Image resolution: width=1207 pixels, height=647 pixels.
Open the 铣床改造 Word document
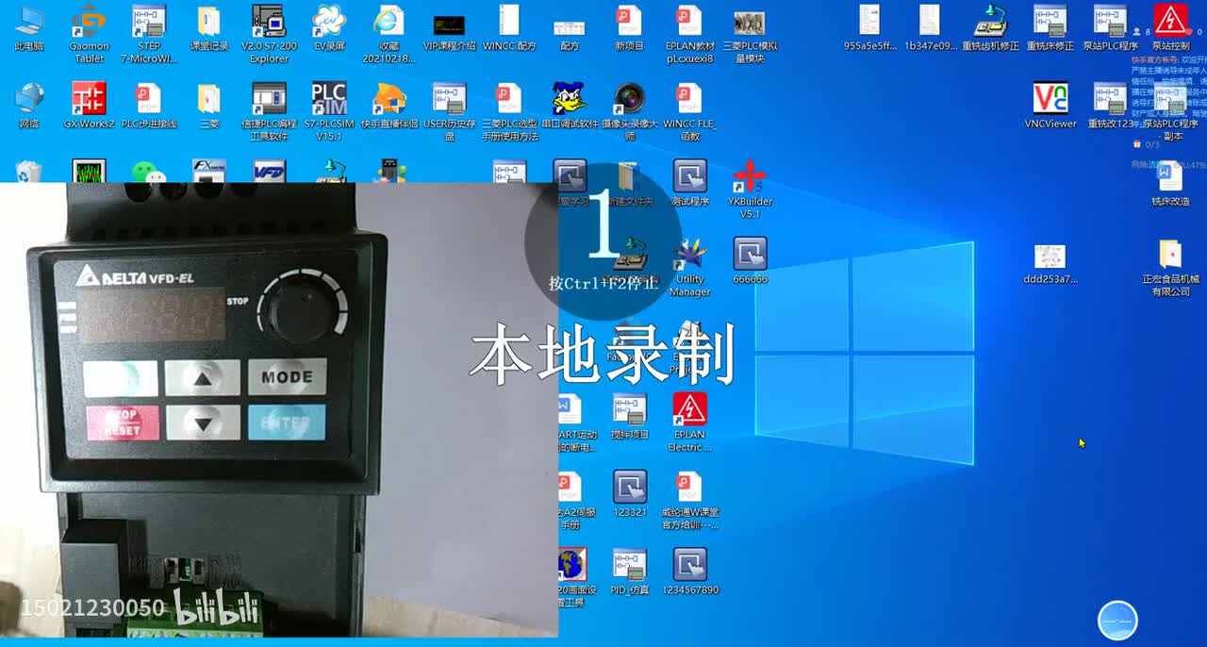pos(1170,183)
